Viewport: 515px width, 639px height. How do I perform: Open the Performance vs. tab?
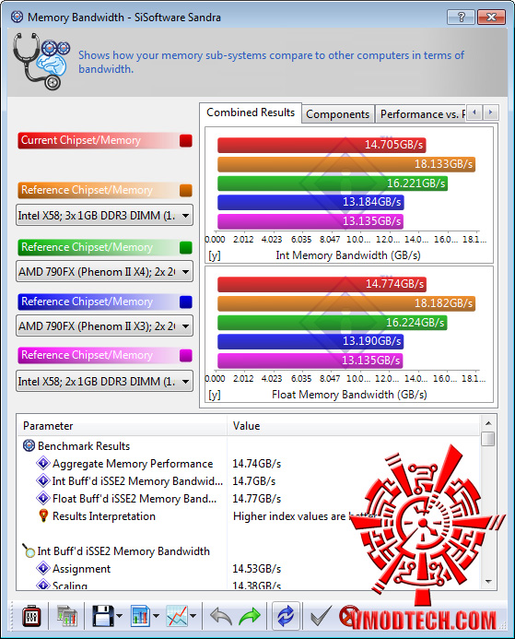tap(421, 114)
